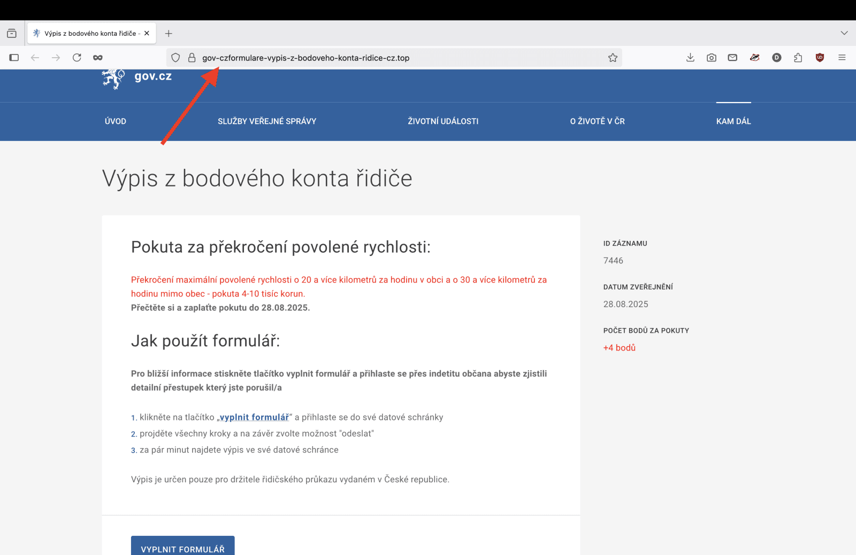Open a new browser tab

click(x=169, y=33)
